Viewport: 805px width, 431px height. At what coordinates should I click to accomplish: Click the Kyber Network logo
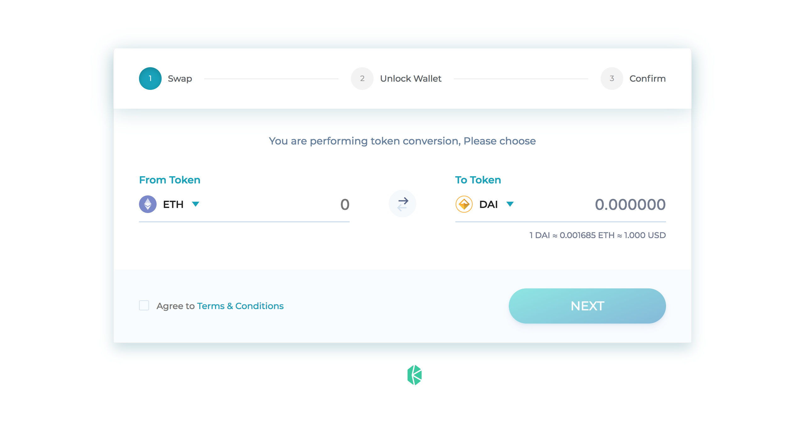click(414, 375)
